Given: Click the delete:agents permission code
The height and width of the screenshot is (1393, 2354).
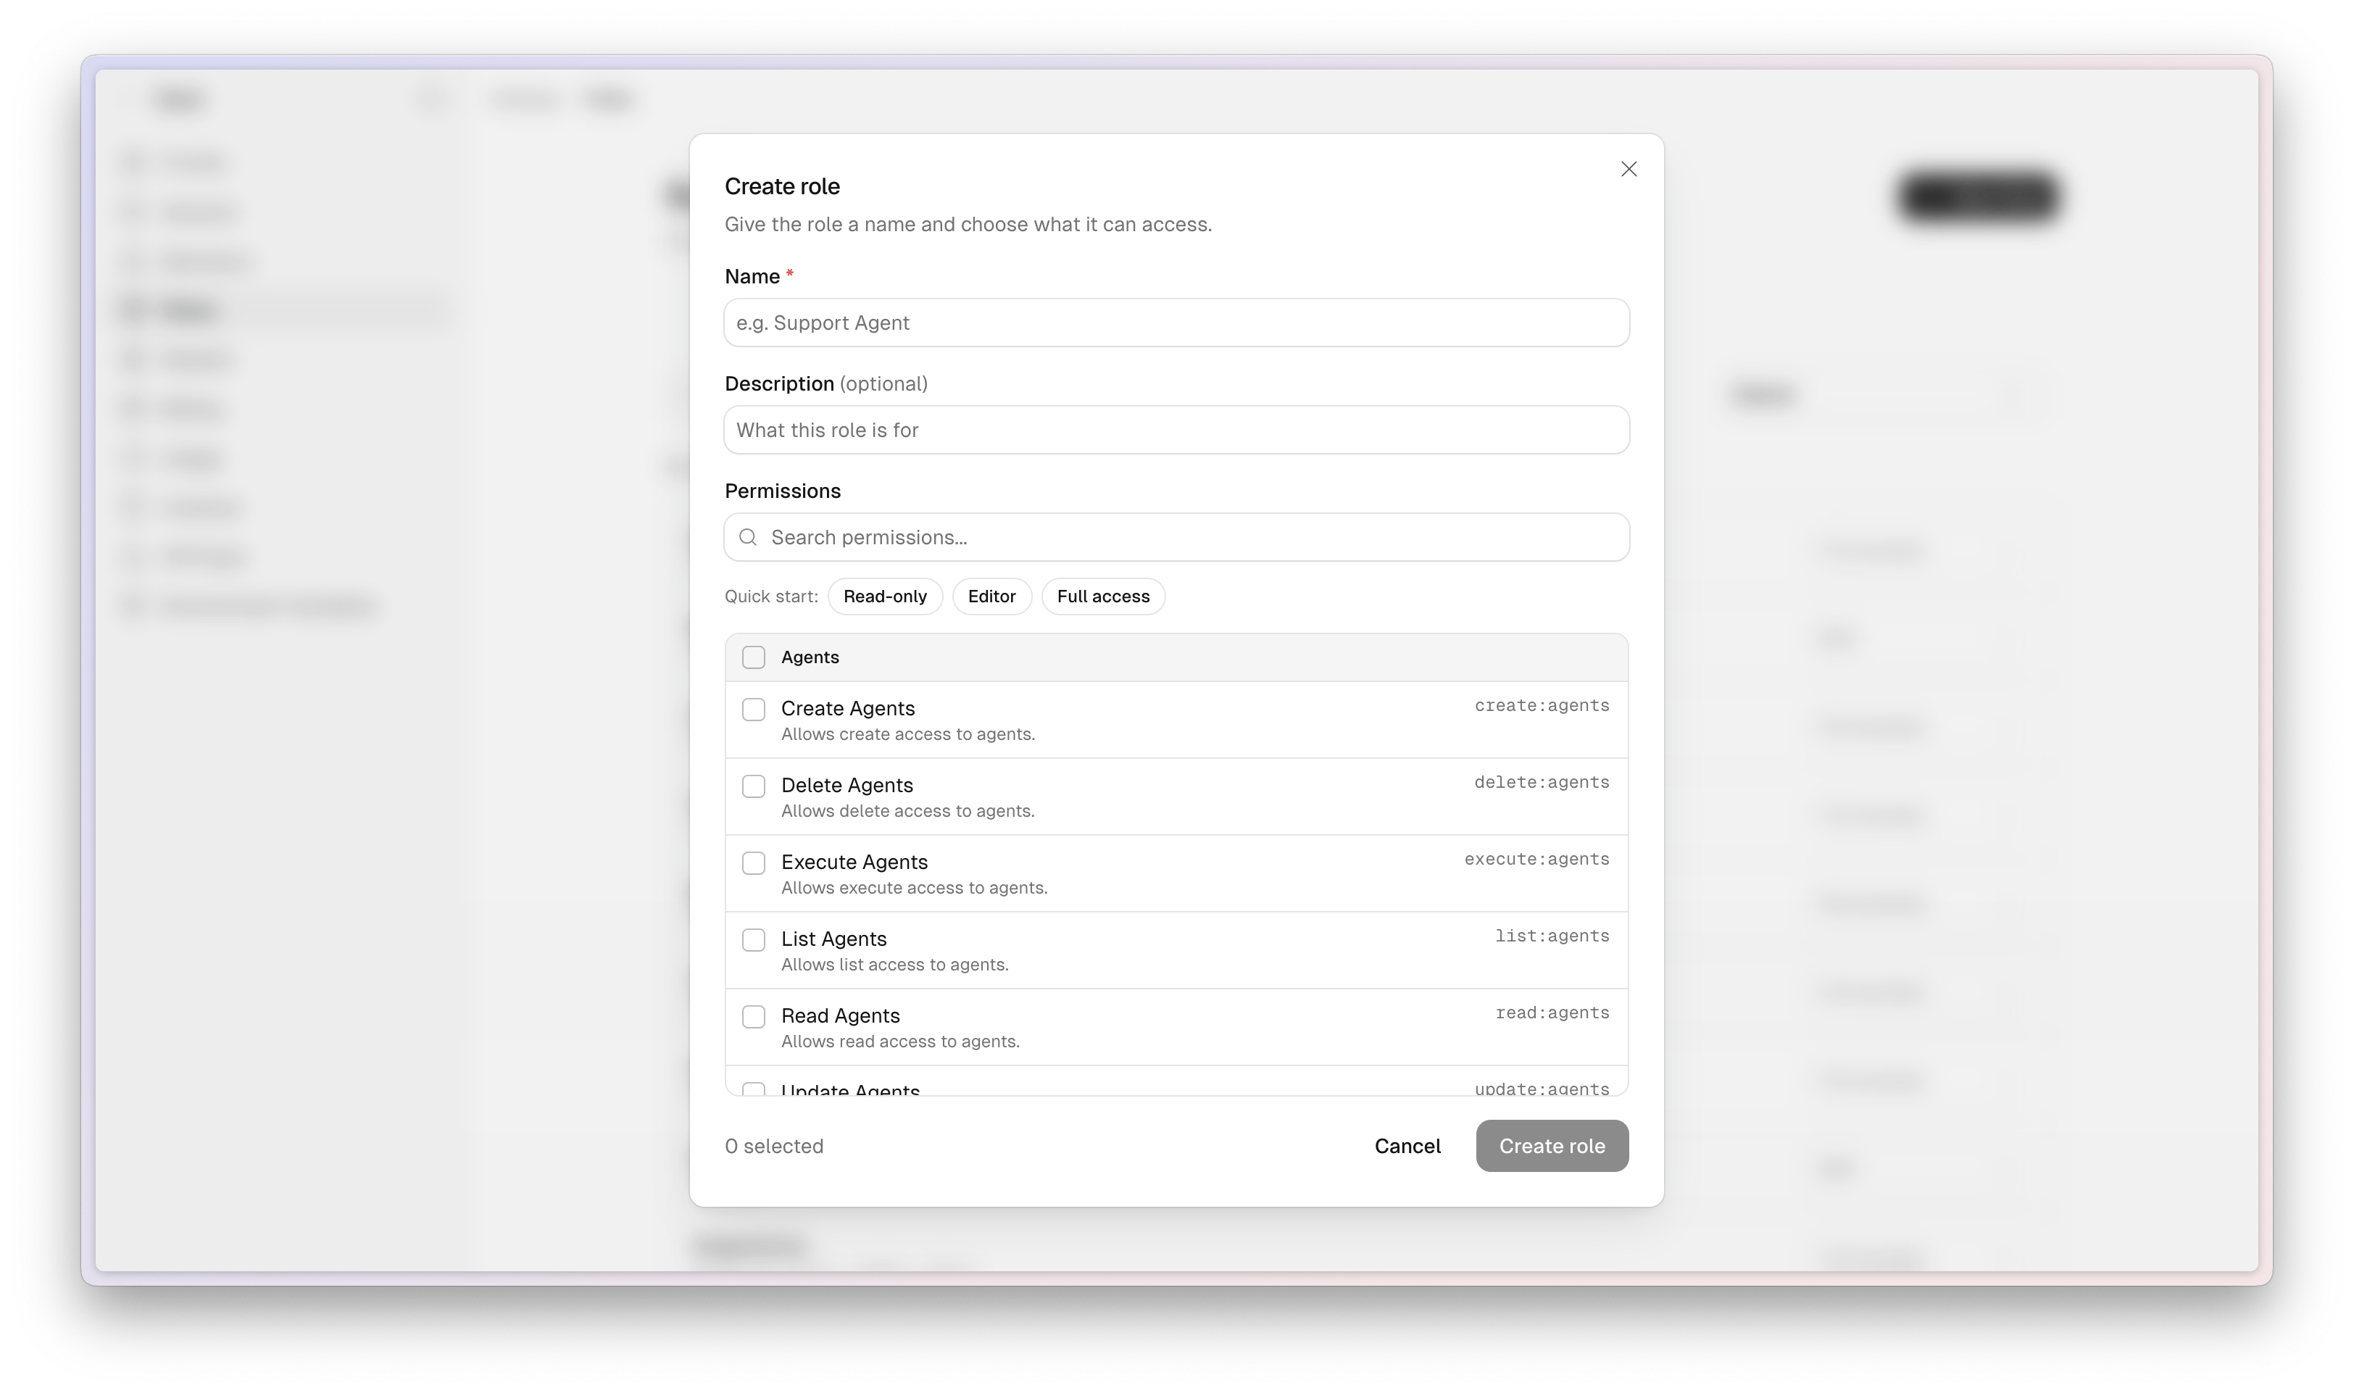Looking at the screenshot, I should pyautogui.click(x=1541, y=783).
